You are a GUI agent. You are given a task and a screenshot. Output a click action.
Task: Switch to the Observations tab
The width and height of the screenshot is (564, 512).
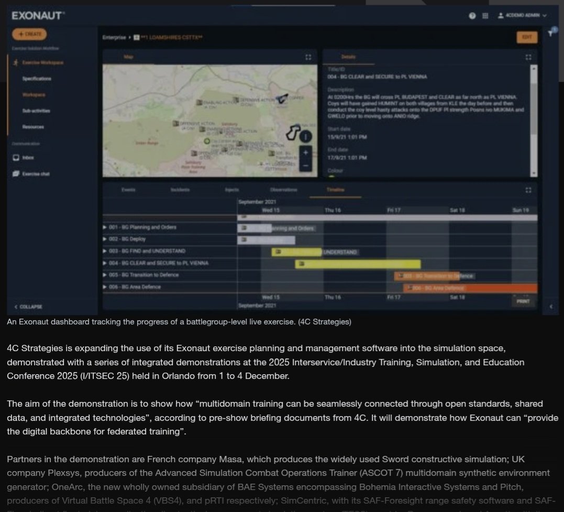pyautogui.click(x=283, y=189)
